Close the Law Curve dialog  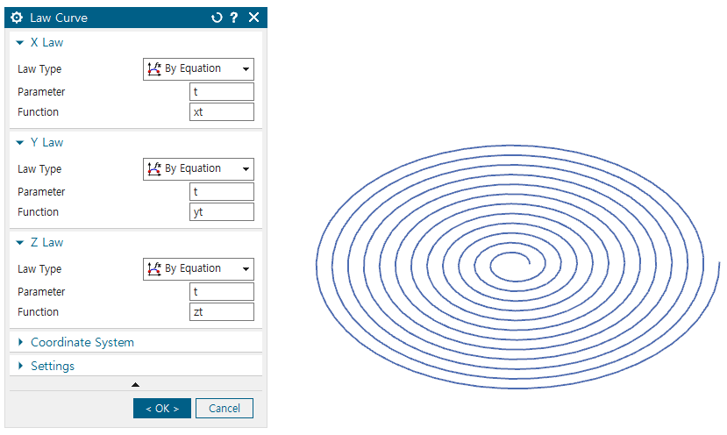(253, 18)
